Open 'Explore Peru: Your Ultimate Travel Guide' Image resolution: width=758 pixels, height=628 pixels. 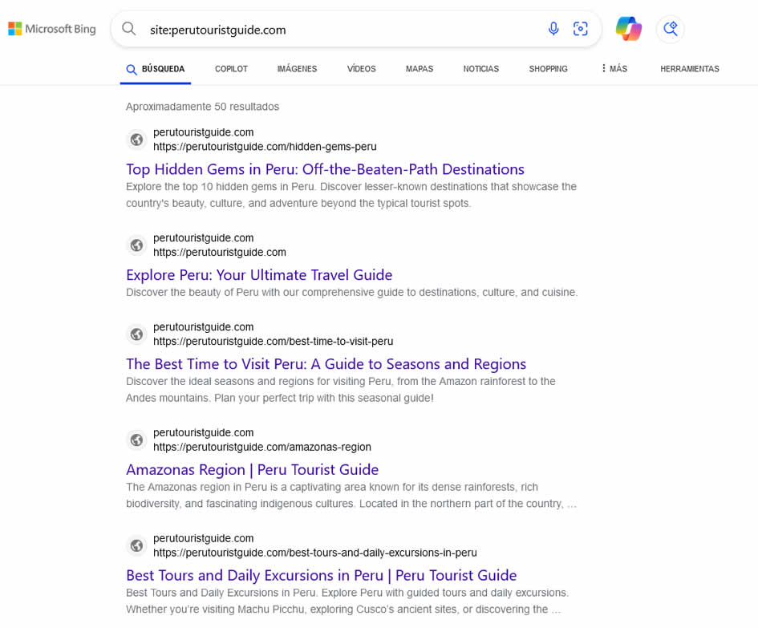tap(259, 274)
